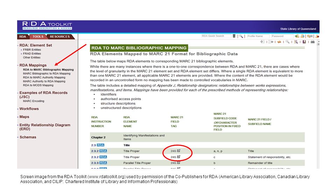Screen dimensions: 336x189
Task: Click the bookmark book icon
Action: [304, 42]
